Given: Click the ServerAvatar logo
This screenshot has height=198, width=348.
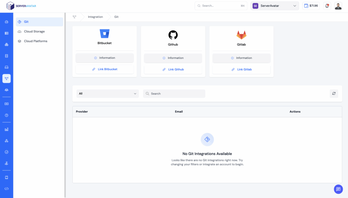Looking at the screenshot, I should pos(21,6).
